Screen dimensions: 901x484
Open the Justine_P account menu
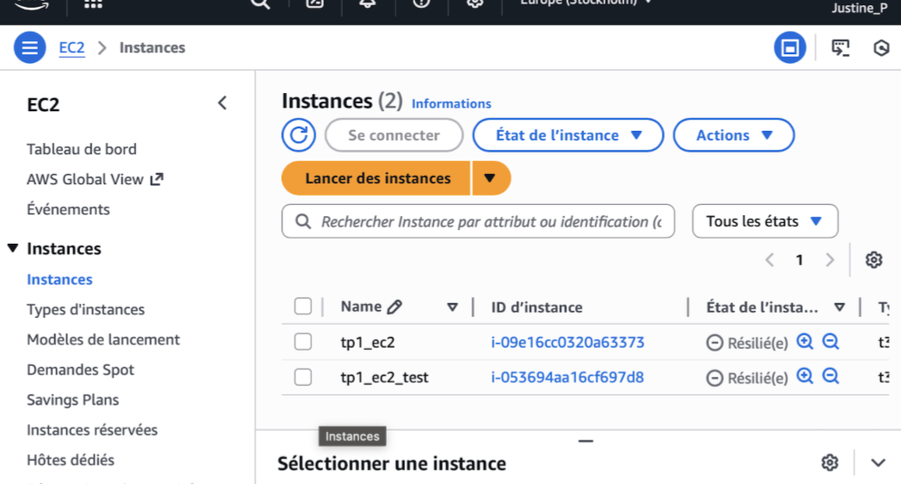[x=860, y=8]
